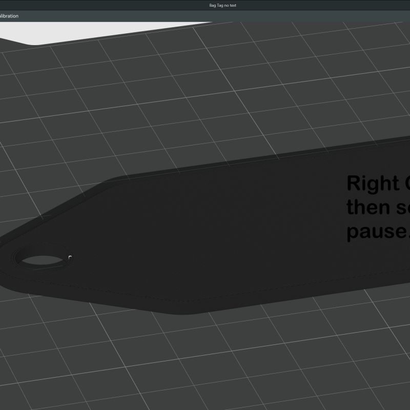Click the white seam marker beside the hole
410x410 pixels.
(70, 257)
